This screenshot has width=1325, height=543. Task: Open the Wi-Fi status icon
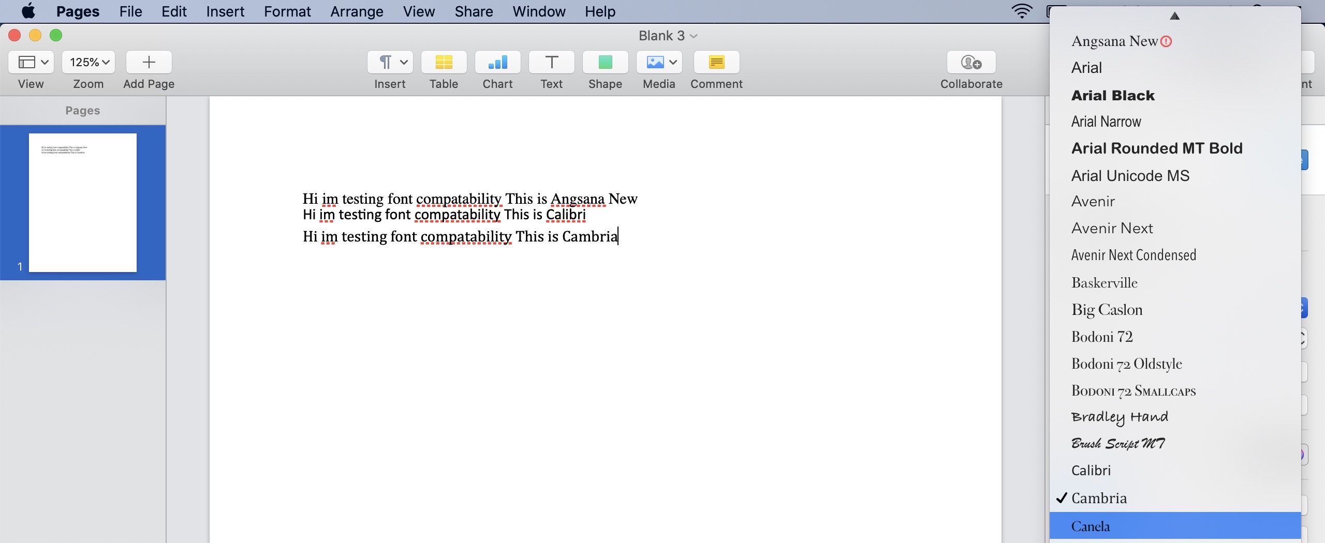[x=1022, y=11]
